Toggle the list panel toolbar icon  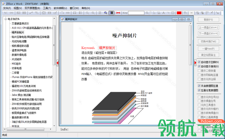(x=111, y=13)
